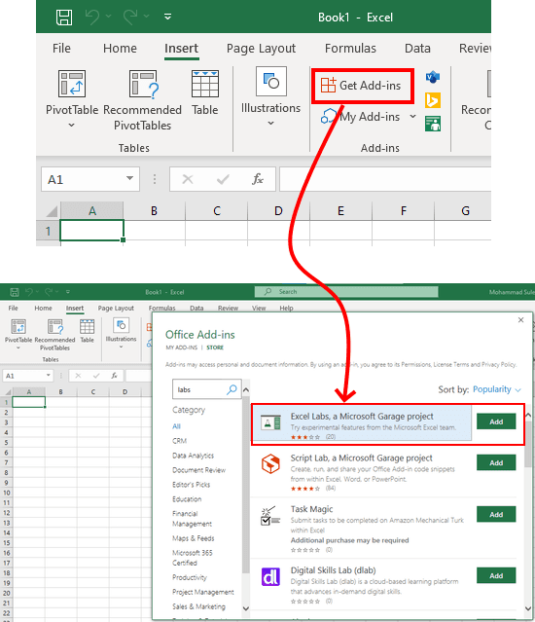
Task: Click the Enter checkmark icon in the large formula bar
Action: (223, 180)
